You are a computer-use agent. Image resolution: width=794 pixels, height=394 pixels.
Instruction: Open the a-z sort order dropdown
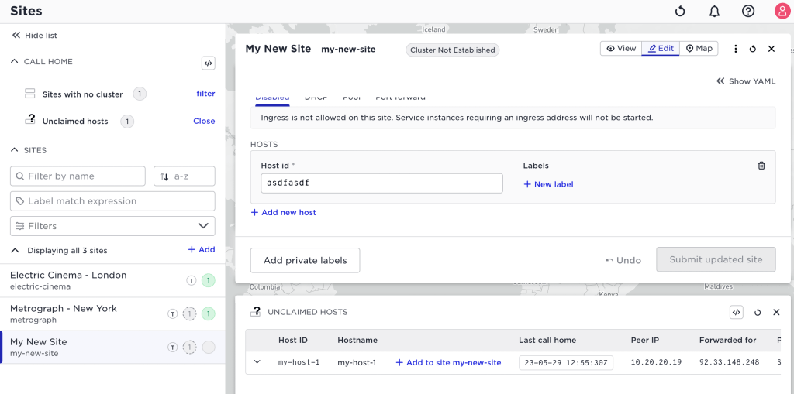click(185, 176)
